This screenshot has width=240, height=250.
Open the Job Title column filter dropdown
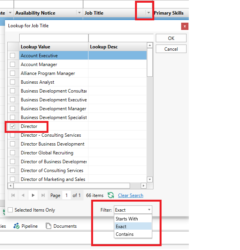(148, 13)
